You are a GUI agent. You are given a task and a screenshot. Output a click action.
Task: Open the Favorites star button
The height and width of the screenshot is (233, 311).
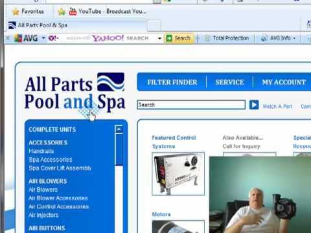[28, 12]
